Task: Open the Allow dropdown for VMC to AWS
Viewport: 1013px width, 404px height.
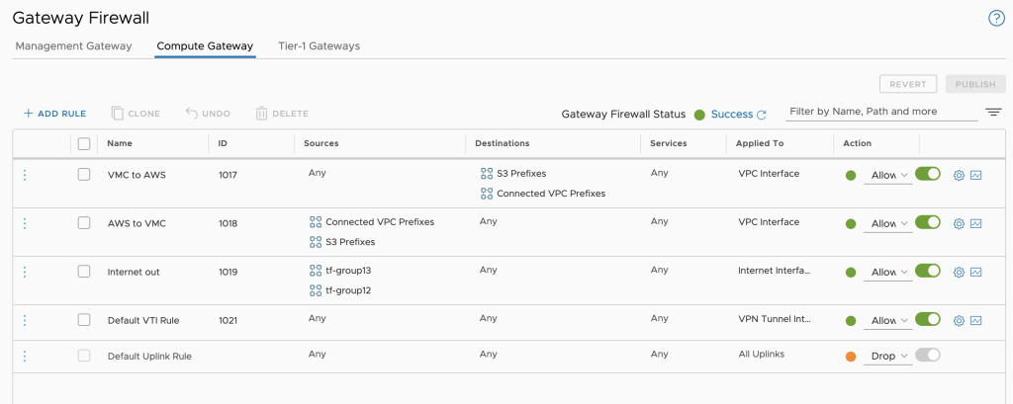Action: (x=888, y=176)
